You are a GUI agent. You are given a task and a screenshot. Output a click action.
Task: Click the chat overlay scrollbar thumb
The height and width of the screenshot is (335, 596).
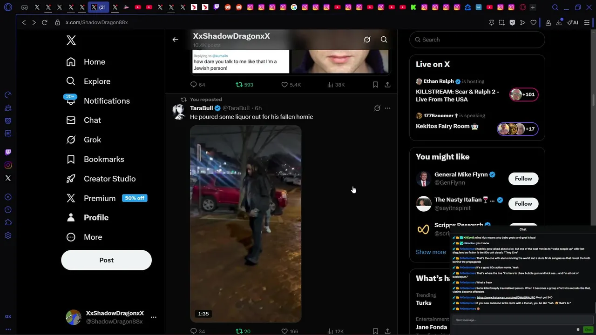pos(594,307)
